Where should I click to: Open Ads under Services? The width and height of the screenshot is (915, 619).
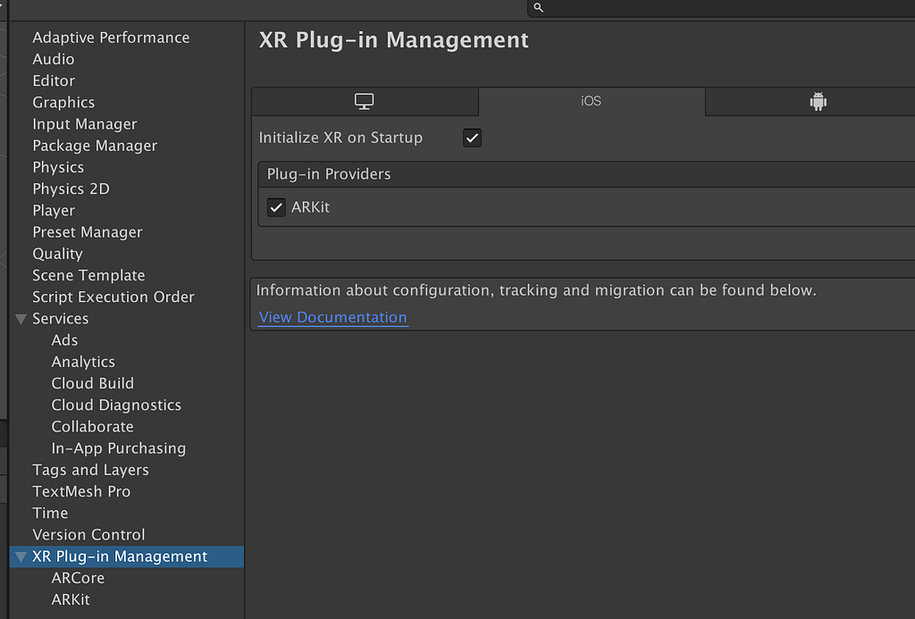(x=64, y=340)
